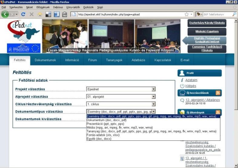Click the info icon beside Adataim
Screen dimensions: 238x168
click(182, 80)
